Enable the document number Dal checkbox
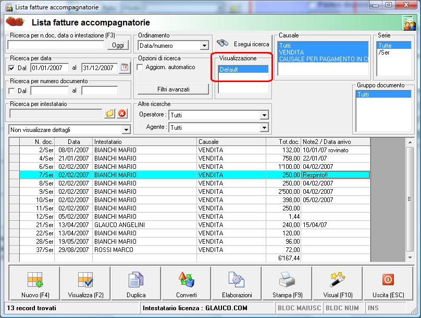This screenshot has width=421, height=318. click(11, 91)
